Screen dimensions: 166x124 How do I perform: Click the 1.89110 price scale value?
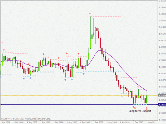[162, 40]
